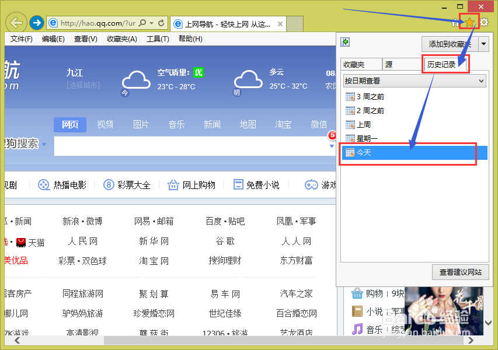
Task: Open the 查看(V) menu
Action: (x=86, y=39)
